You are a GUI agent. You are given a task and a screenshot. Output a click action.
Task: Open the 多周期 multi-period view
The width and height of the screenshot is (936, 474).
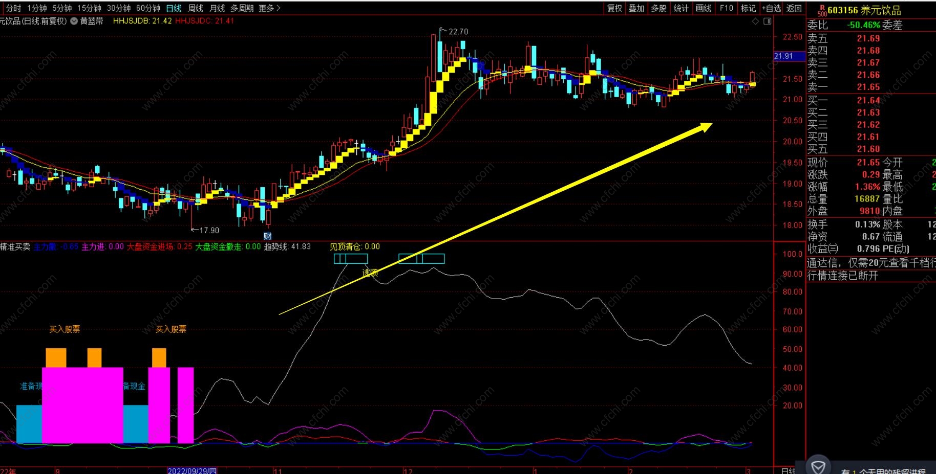(242, 8)
